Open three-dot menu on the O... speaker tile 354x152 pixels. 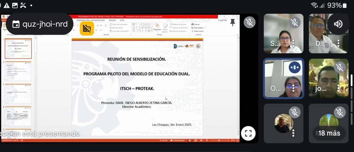tap(293, 88)
